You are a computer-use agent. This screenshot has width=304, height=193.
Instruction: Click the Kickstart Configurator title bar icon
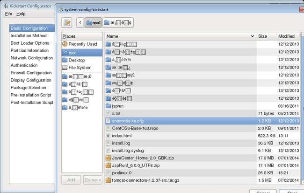(6, 6)
